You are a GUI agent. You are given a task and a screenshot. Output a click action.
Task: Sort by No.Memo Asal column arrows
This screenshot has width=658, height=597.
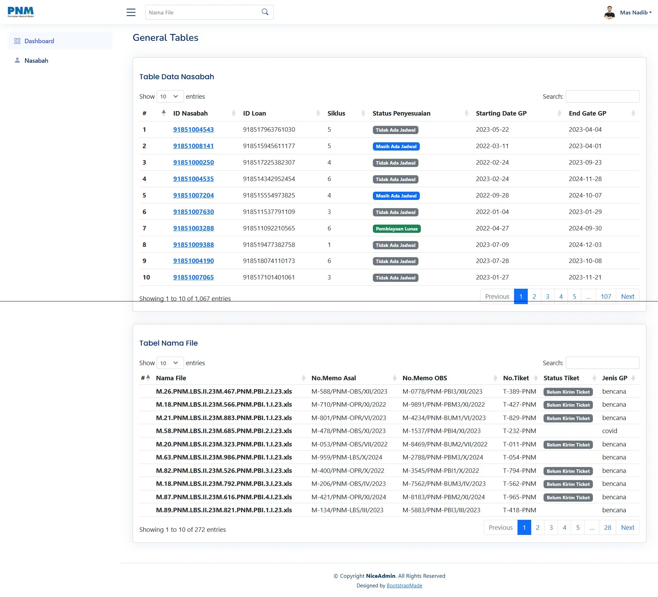click(395, 378)
